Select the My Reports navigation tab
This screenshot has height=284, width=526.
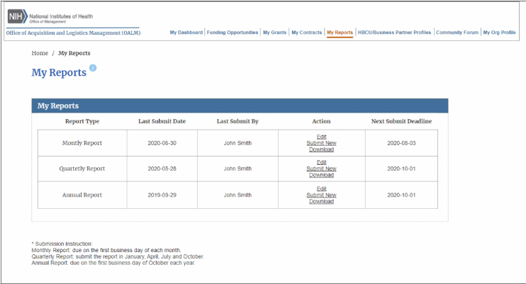pos(340,33)
